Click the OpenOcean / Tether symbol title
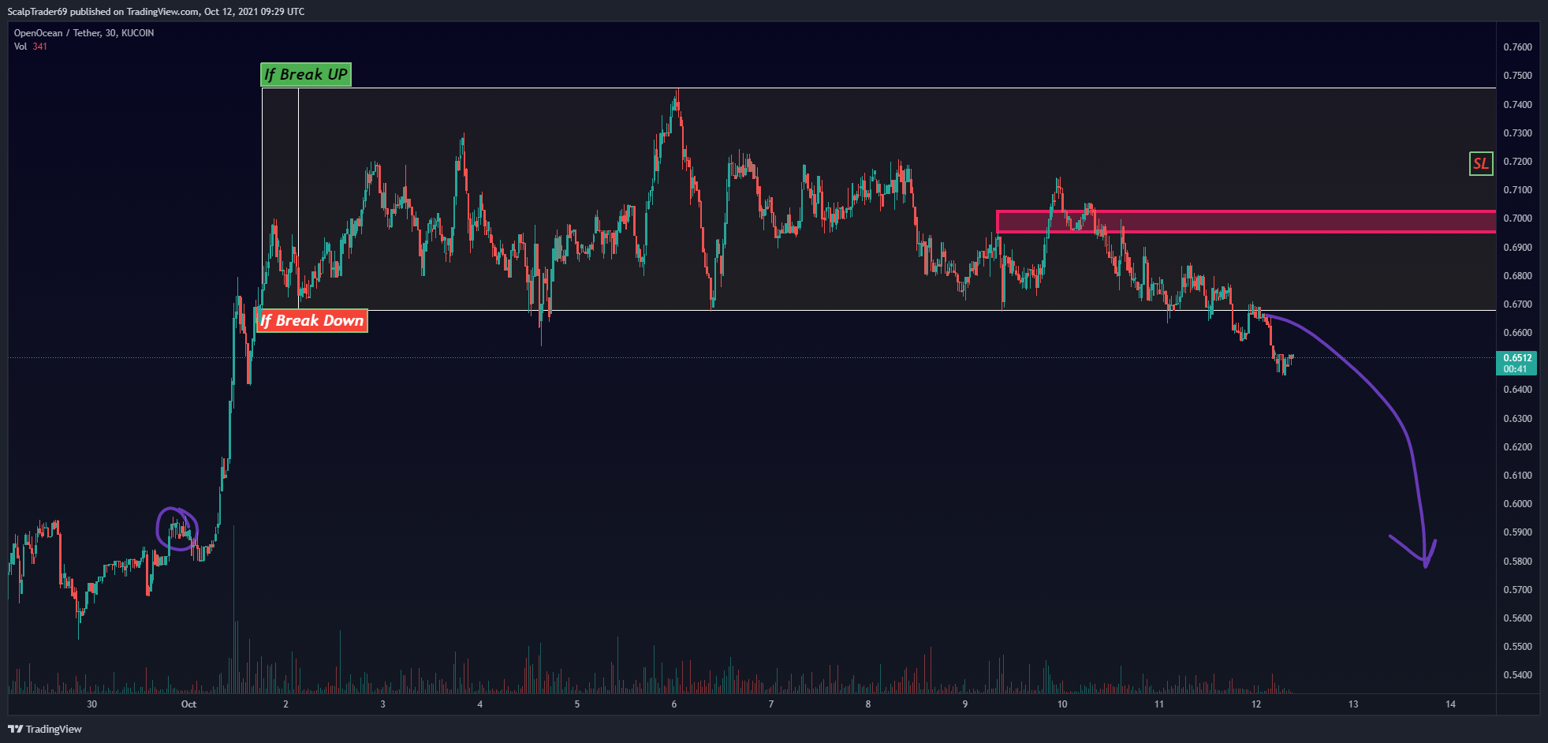1548x743 pixels. (x=84, y=33)
